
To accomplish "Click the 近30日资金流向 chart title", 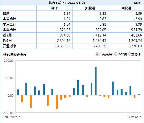I will [15, 55].
